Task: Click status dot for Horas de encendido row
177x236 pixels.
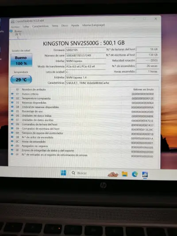Action: click(x=12, y=141)
